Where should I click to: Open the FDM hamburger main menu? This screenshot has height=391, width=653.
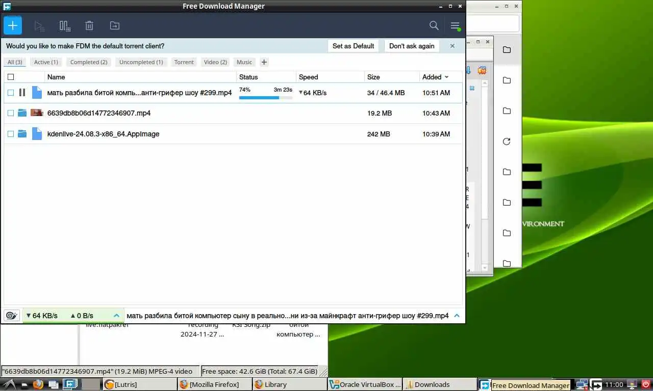click(x=455, y=25)
